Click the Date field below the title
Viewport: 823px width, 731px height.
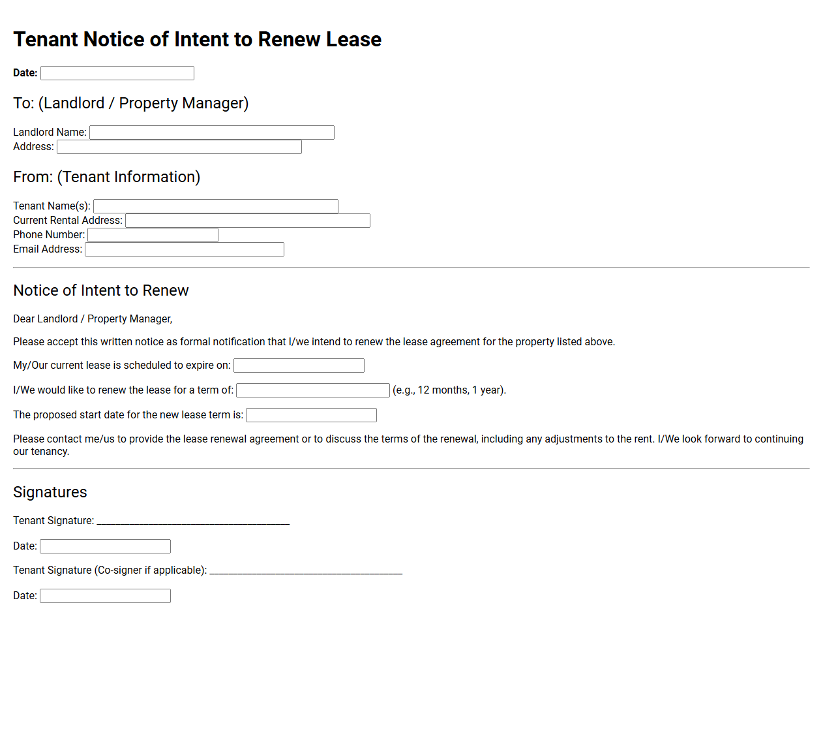point(117,73)
